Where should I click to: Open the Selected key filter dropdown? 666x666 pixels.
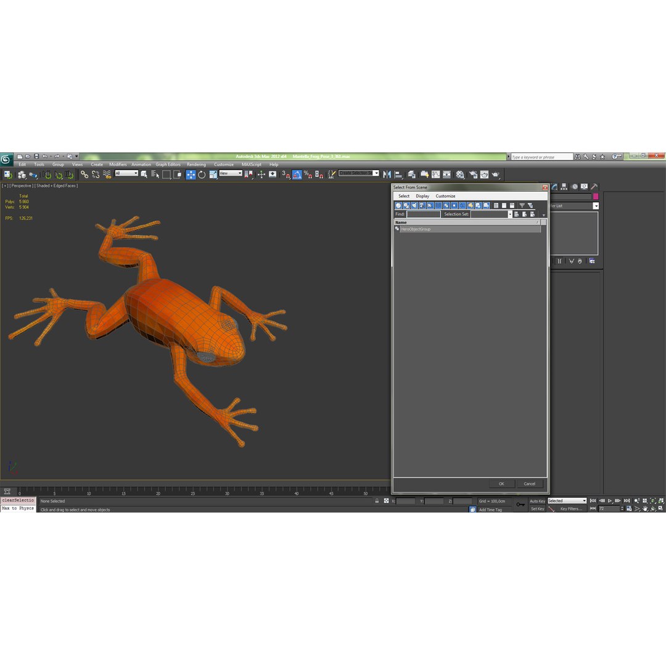pos(567,501)
